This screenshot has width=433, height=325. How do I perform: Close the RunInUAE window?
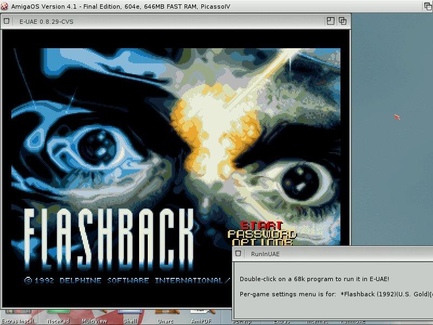(x=238, y=253)
